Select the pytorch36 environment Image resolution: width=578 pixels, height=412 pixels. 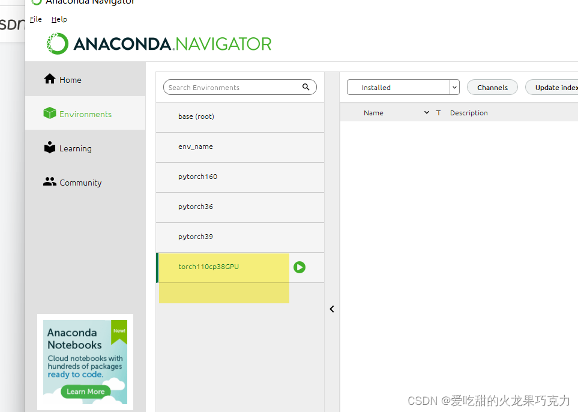(x=240, y=208)
